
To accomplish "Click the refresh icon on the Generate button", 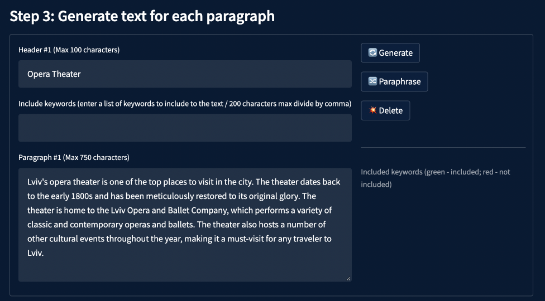I will pos(372,53).
